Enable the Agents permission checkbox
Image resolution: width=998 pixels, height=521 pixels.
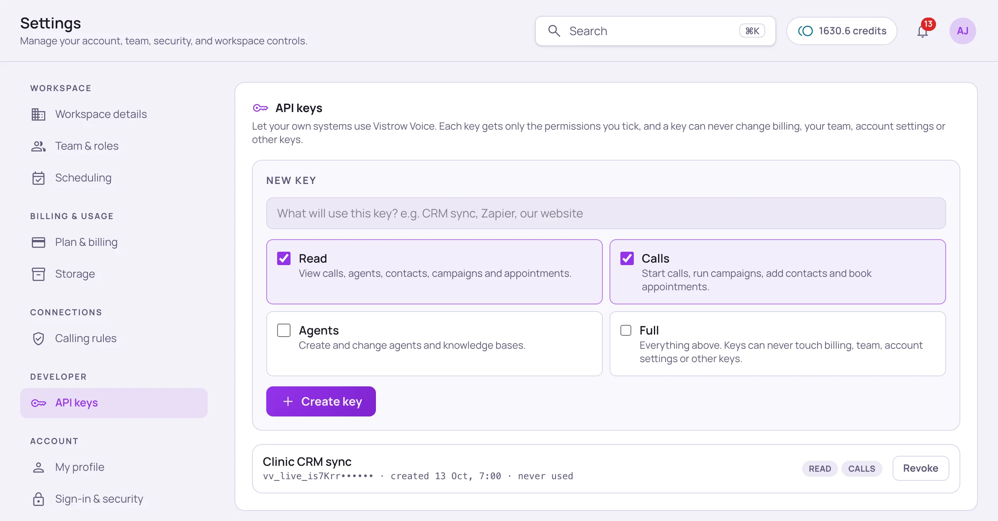click(284, 330)
